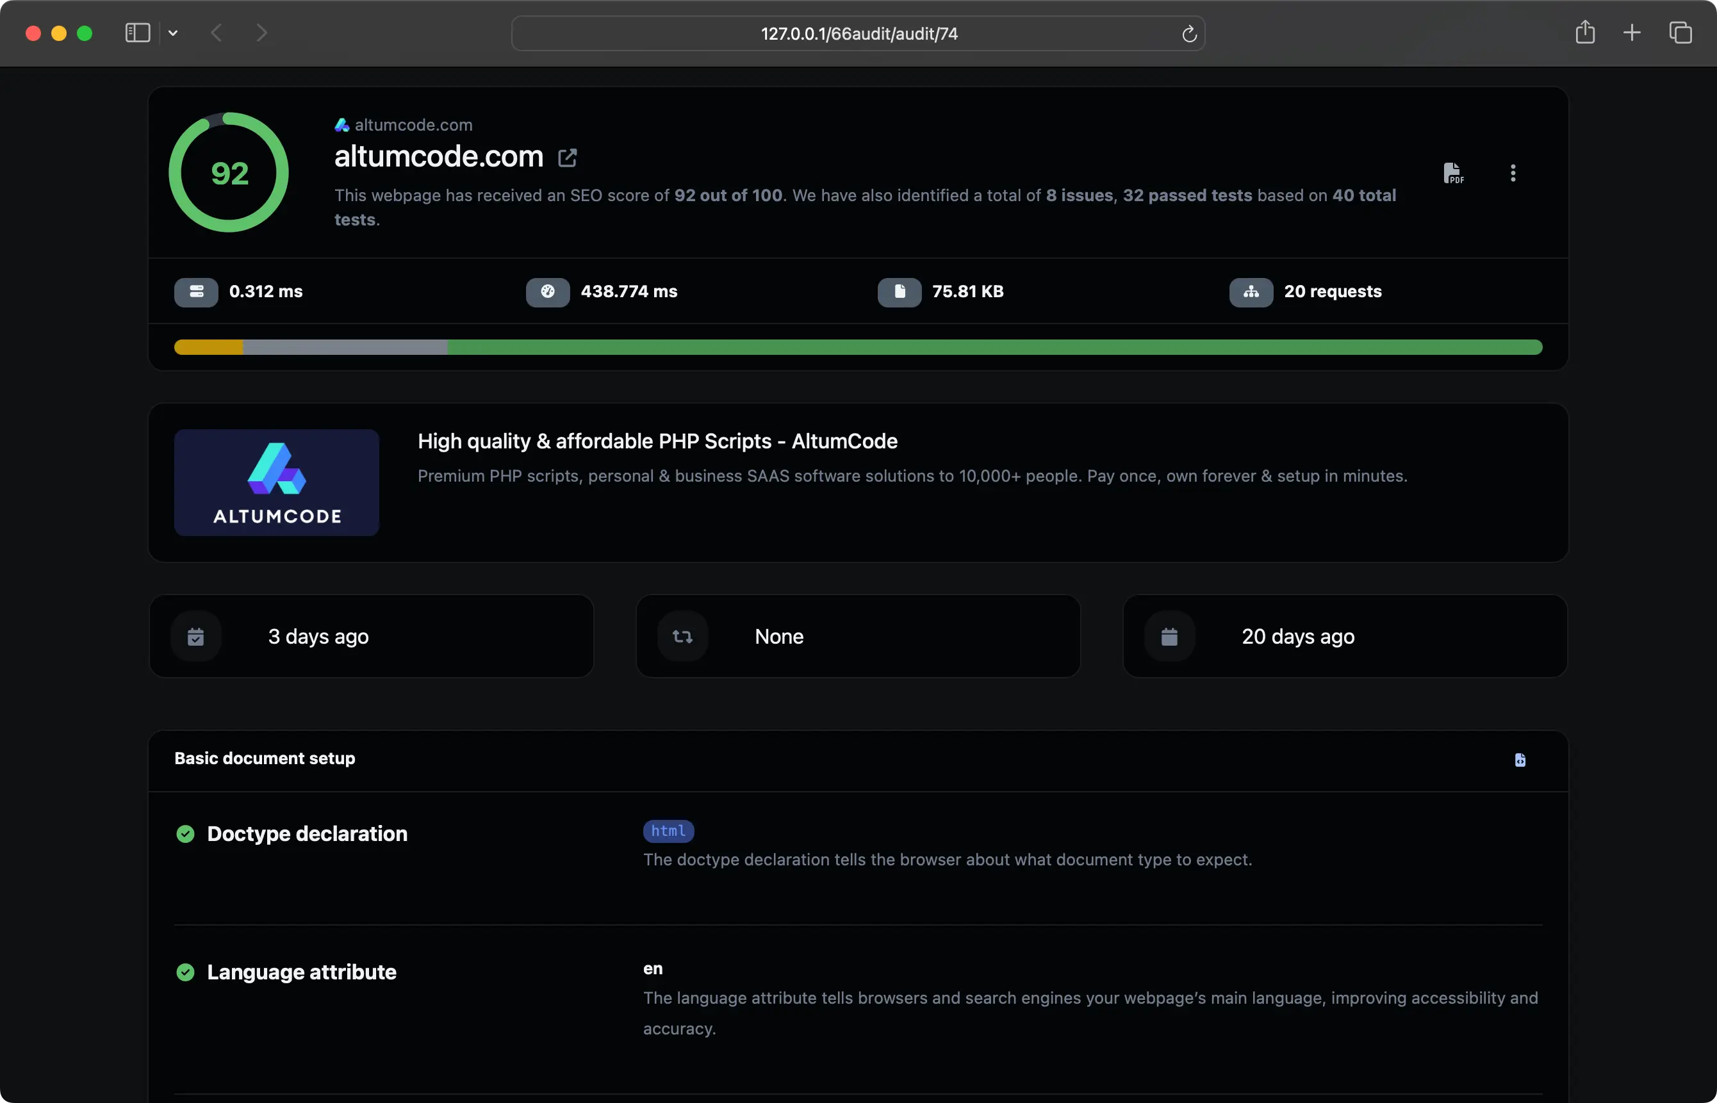Click the Language attribute passed checkmark
The image size is (1717, 1103).
tap(186, 972)
